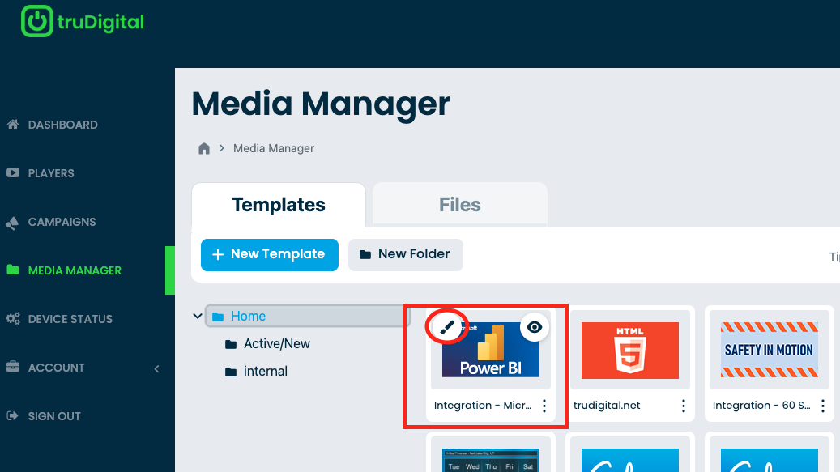Screen dimensions: 840x472
Task: Select the Home folder
Action: point(308,317)
